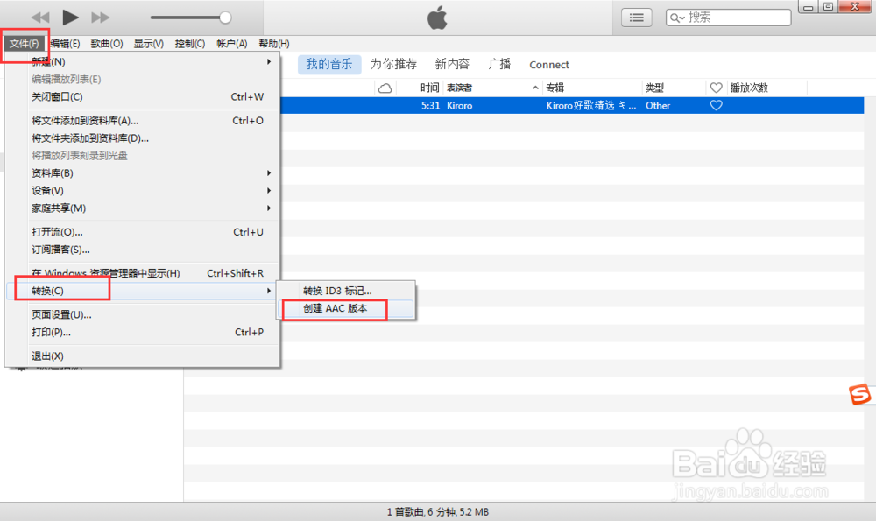Viewport: 876px width, 521px height.
Task: Click the heart love column header icon
Action: 717,88
